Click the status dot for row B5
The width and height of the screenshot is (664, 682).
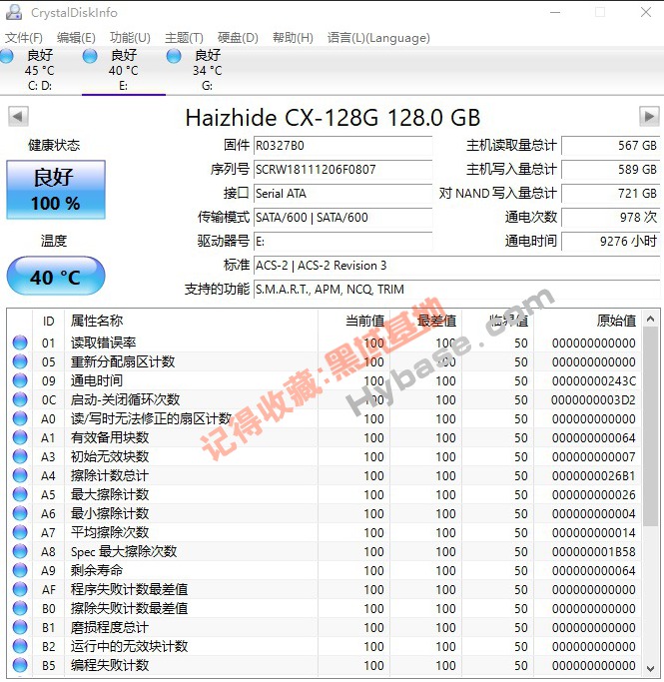tap(20, 665)
